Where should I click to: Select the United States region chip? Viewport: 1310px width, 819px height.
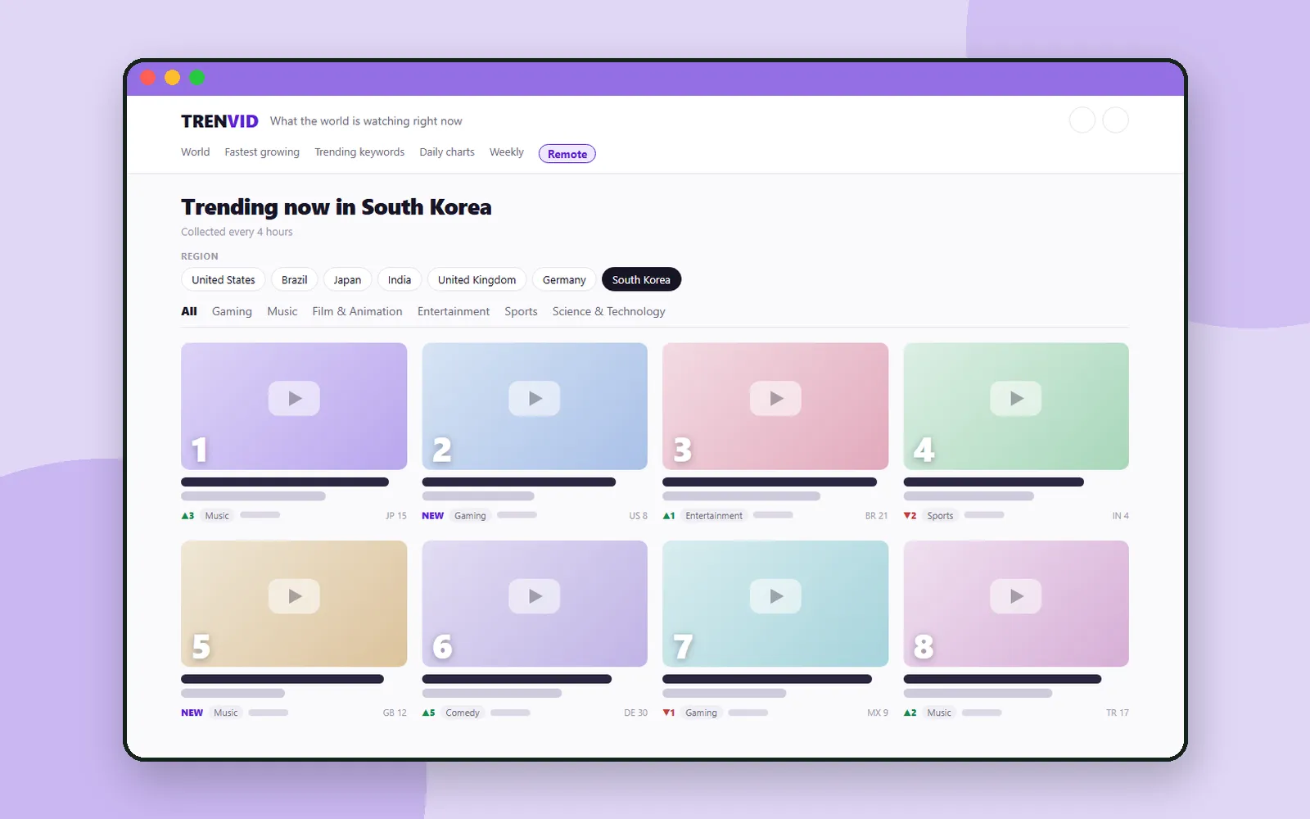point(224,279)
